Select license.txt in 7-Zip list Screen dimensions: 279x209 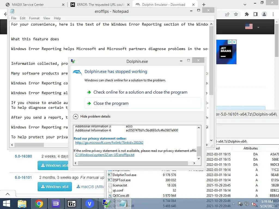coord(120,185)
